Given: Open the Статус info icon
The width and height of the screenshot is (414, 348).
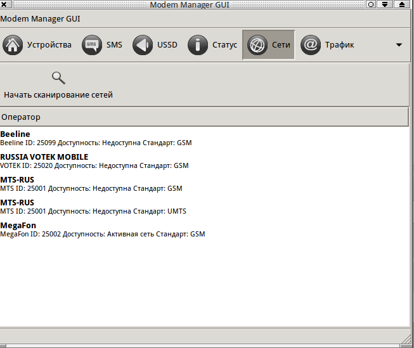Looking at the screenshot, I should pyautogui.click(x=198, y=45).
